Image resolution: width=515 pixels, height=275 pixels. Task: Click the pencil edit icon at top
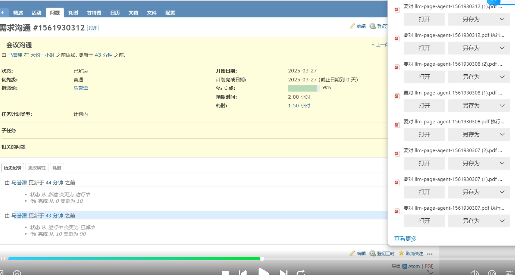pyautogui.click(x=352, y=26)
